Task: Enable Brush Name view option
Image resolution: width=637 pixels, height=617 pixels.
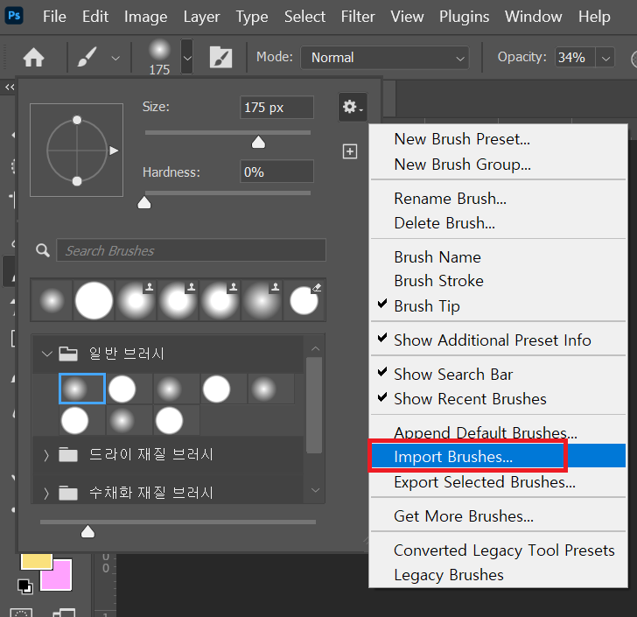Action: [x=498, y=257]
